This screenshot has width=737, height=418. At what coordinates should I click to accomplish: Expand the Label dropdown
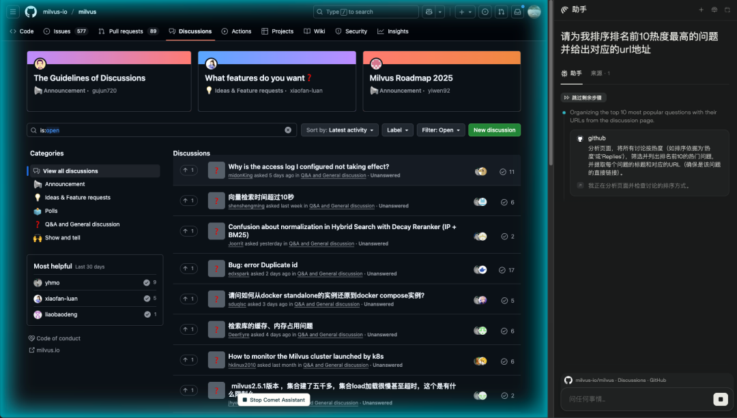398,130
